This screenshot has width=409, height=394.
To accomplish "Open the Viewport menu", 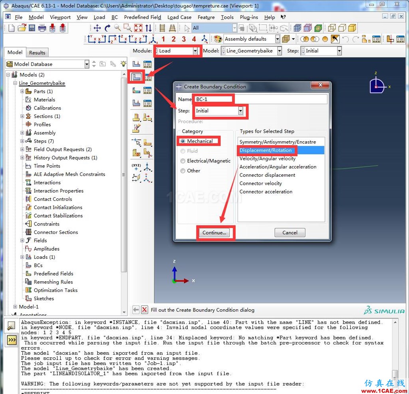I will pos(60,17).
